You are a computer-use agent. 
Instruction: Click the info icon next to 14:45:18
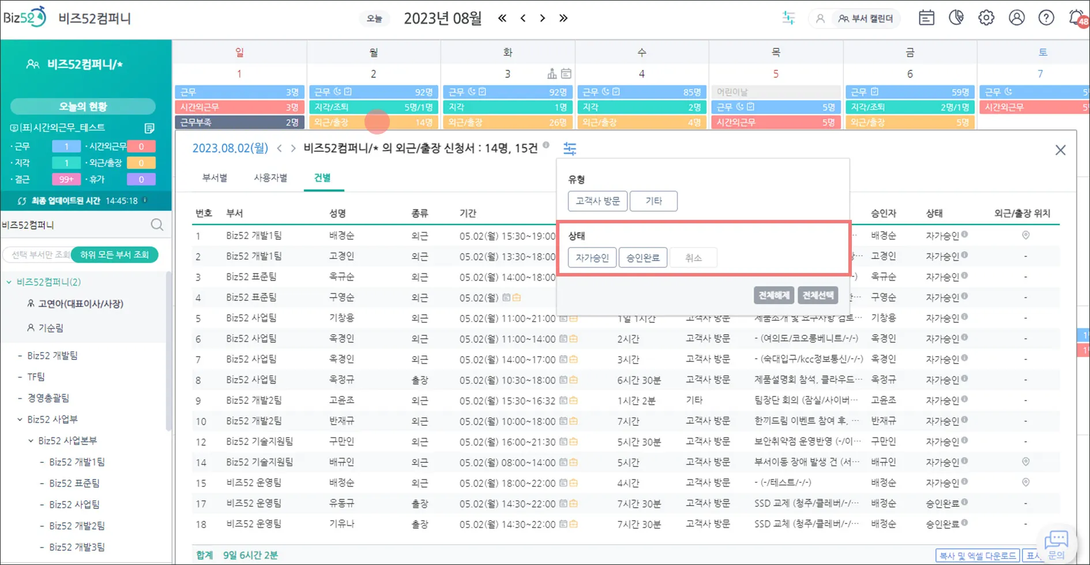click(145, 200)
